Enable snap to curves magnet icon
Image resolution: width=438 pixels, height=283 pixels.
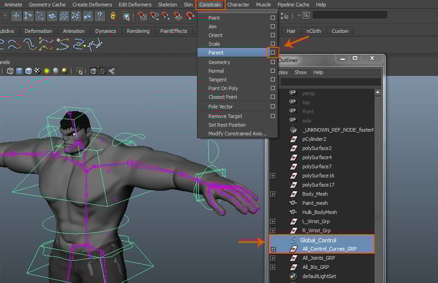coord(154,16)
